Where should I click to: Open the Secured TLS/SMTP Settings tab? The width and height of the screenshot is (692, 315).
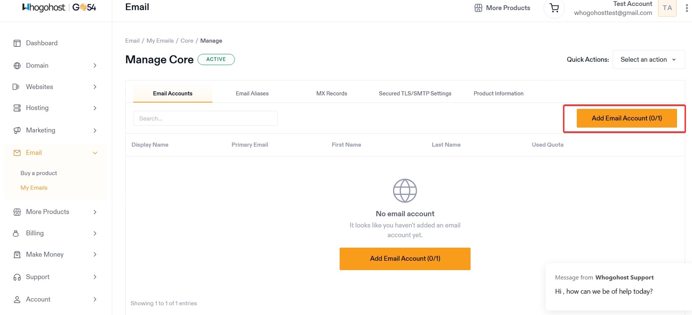(x=415, y=94)
